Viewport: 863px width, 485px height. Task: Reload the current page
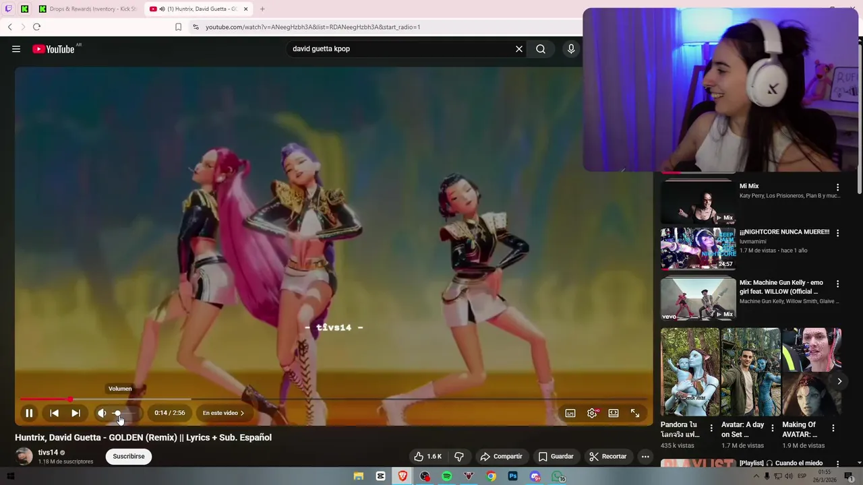(x=36, y=27)
